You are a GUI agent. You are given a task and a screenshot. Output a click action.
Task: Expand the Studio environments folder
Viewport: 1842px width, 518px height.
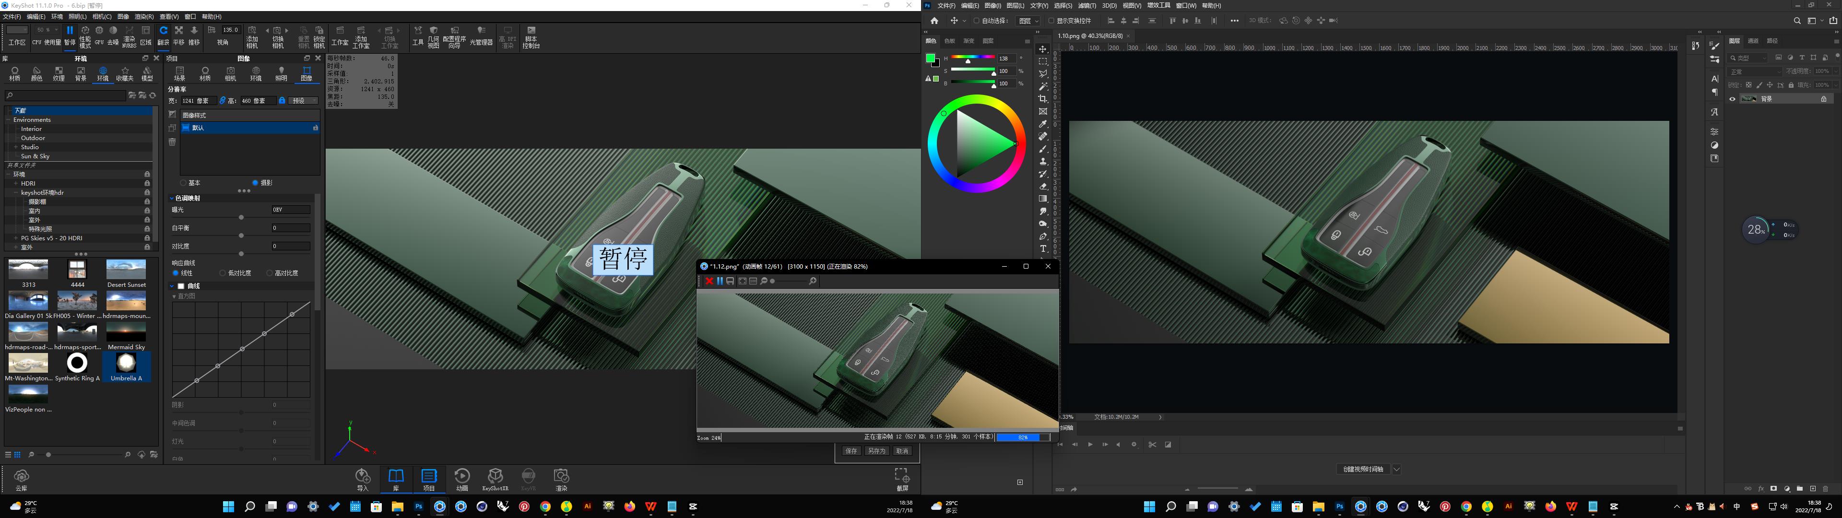tap(16, 147)
